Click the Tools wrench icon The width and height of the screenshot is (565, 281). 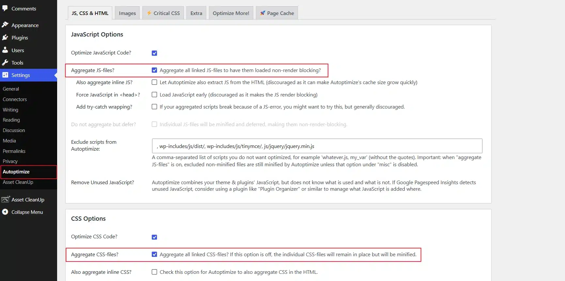tap(5, 62)
